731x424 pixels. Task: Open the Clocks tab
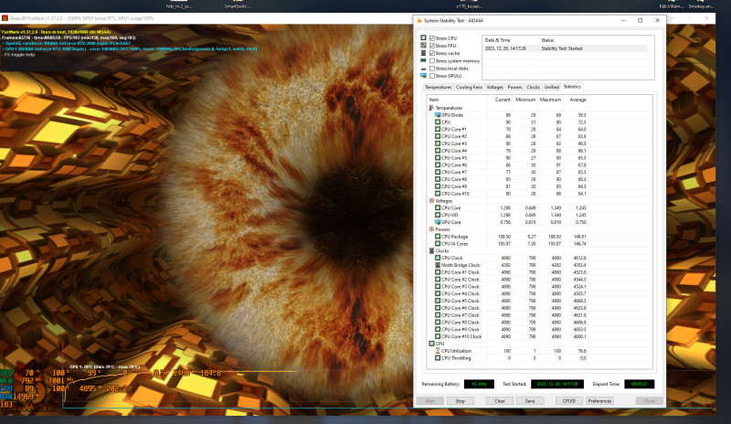pos(533,87)
